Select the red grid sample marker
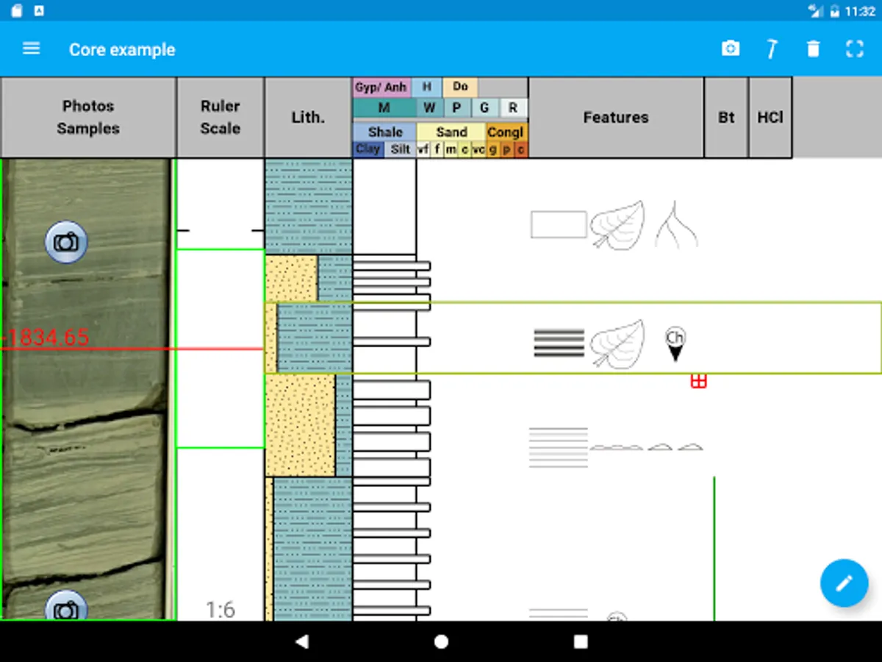Viewport: 882px width, 662px height. [x=698, y=380]
